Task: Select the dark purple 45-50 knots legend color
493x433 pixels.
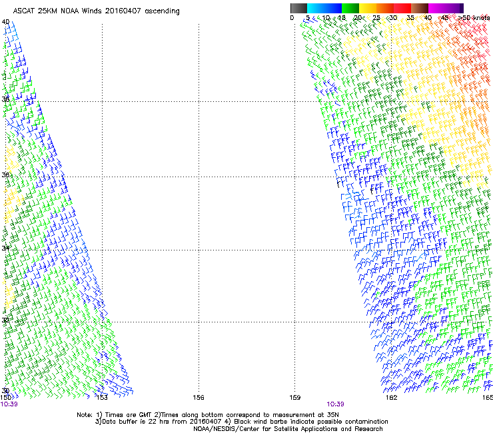Action: pyautogui.click(x=454, y=8)
